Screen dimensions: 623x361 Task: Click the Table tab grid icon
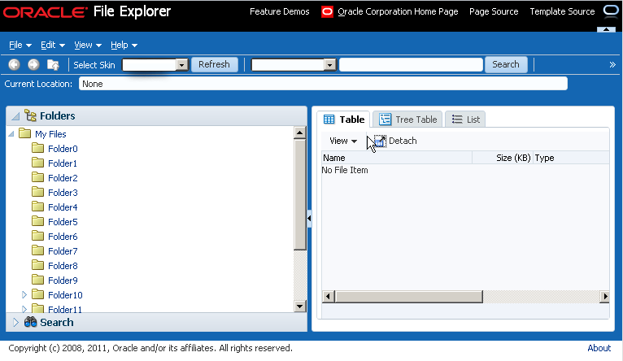pos(329,120)
